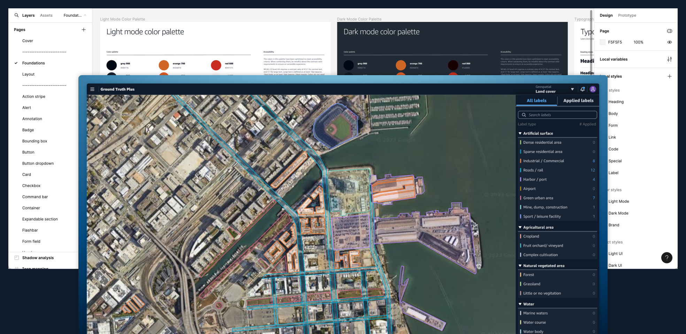
Task: Select the All labels tab
Action: point(537,101)
